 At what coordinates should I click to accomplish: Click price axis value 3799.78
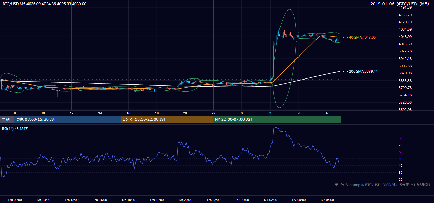pos(405,88)
